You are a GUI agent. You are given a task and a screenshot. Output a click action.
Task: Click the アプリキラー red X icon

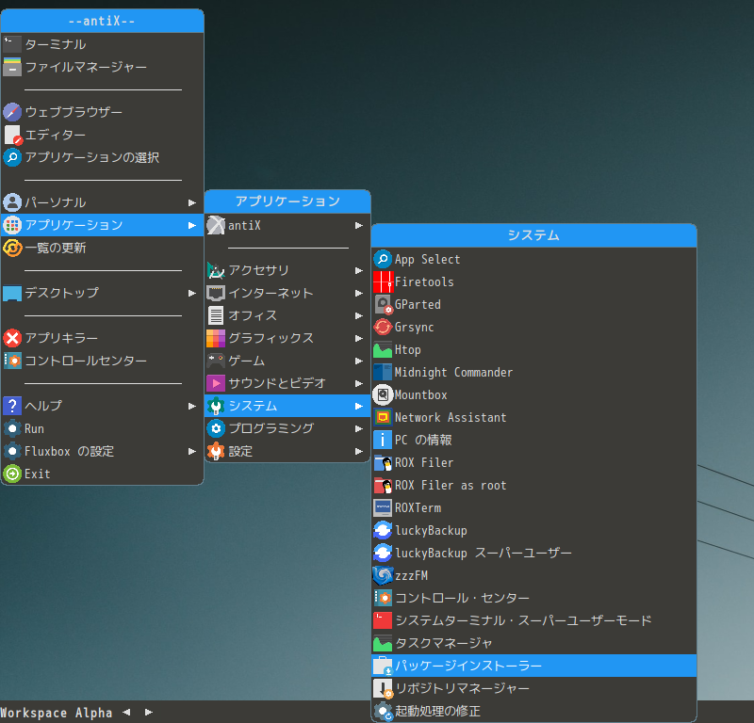(12, 338)
